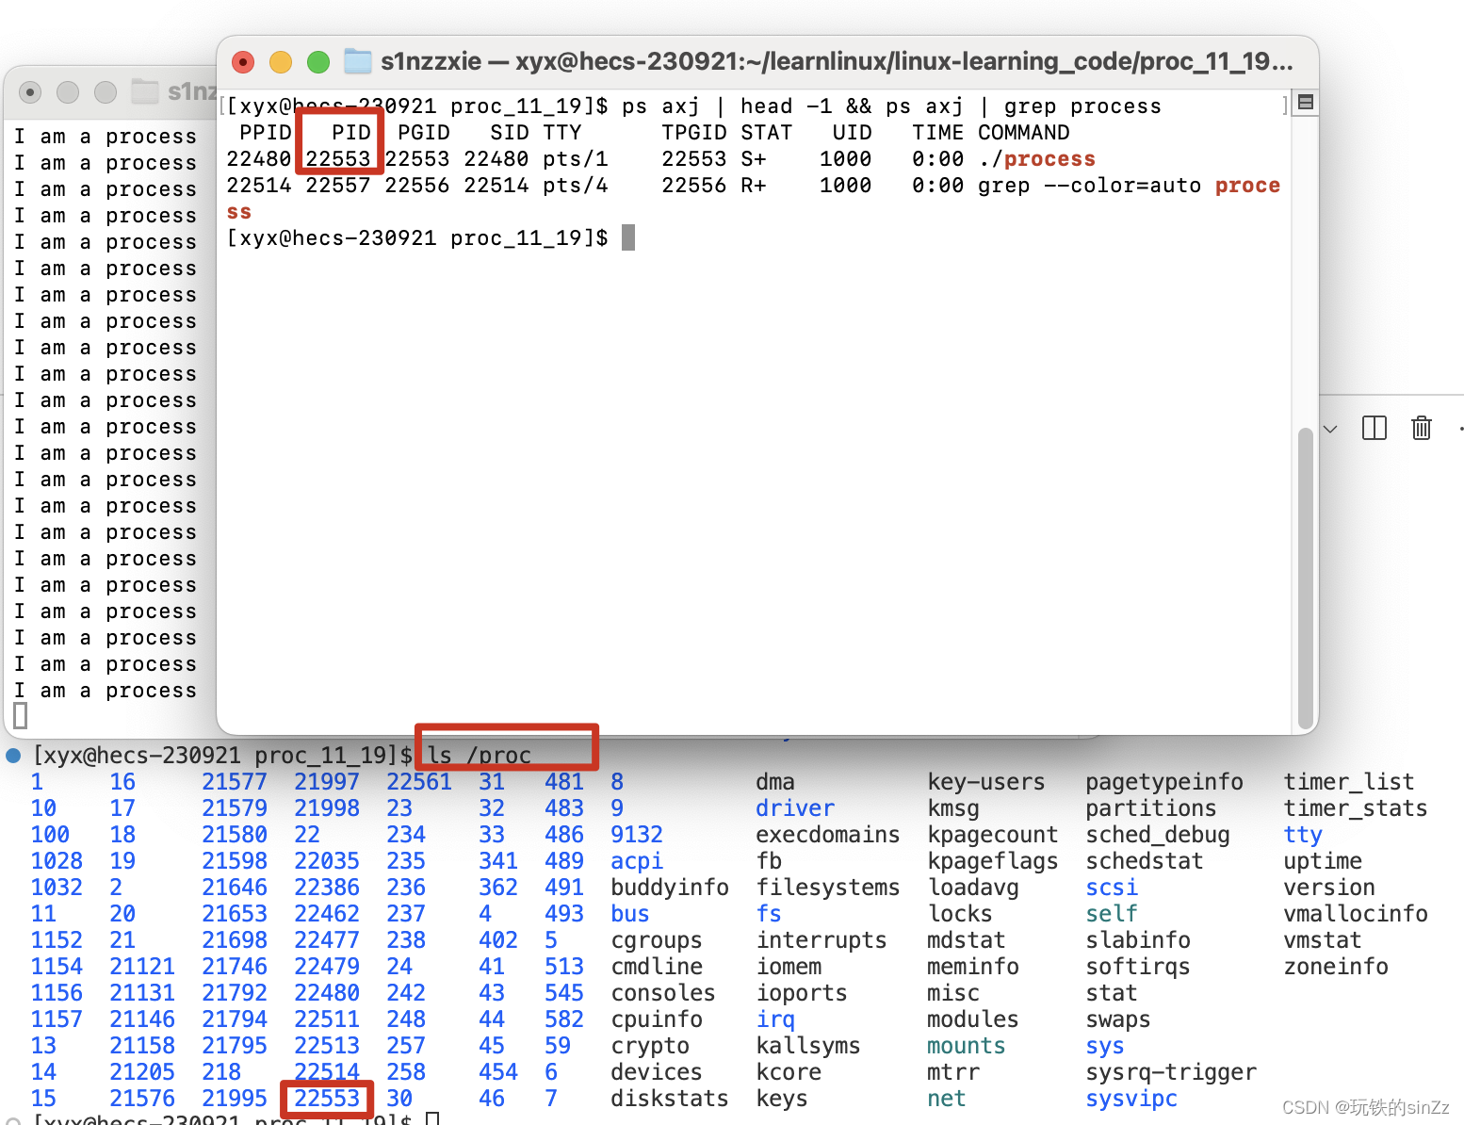This screenshot has width=1464, height=1125.
Task: Click the scrollbar of the front terminal
Action: [x=1306, y=577]
